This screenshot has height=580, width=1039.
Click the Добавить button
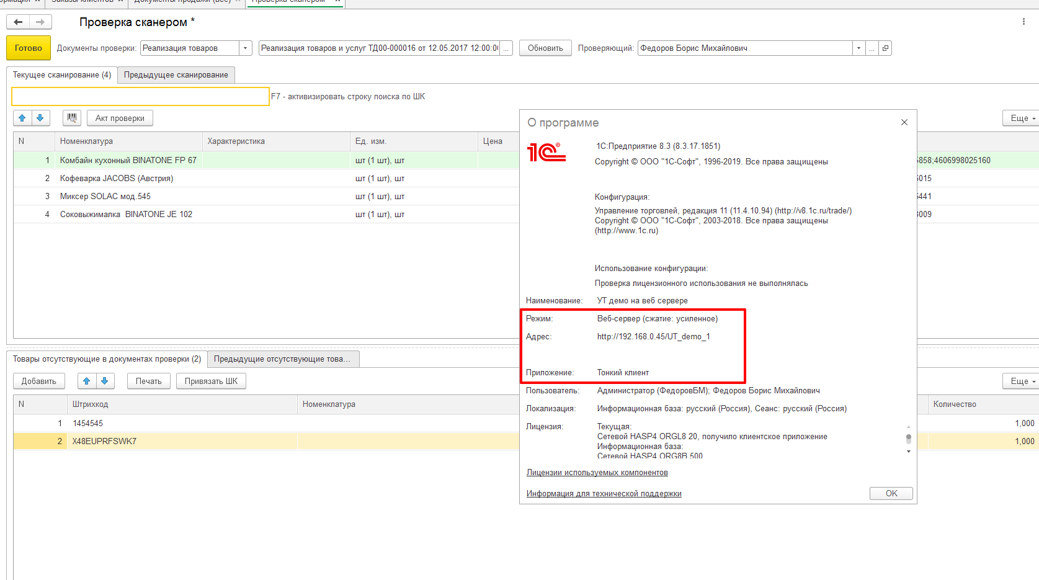pyautogui.click(x=39, y=381)
